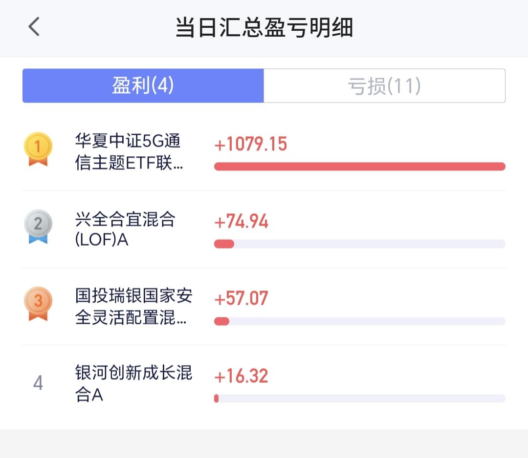Open 银河创新成长混合A fund details
The height and width of the screenshot is (458, 528).
[133, 384]
